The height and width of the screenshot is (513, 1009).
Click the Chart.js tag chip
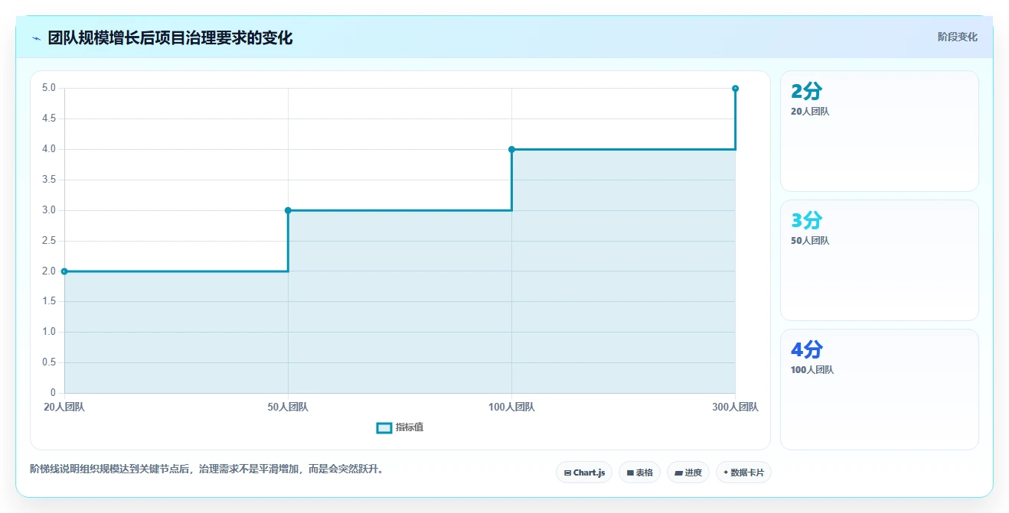point(584,472)
